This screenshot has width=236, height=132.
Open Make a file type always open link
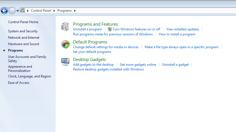[x=181, y=47]
